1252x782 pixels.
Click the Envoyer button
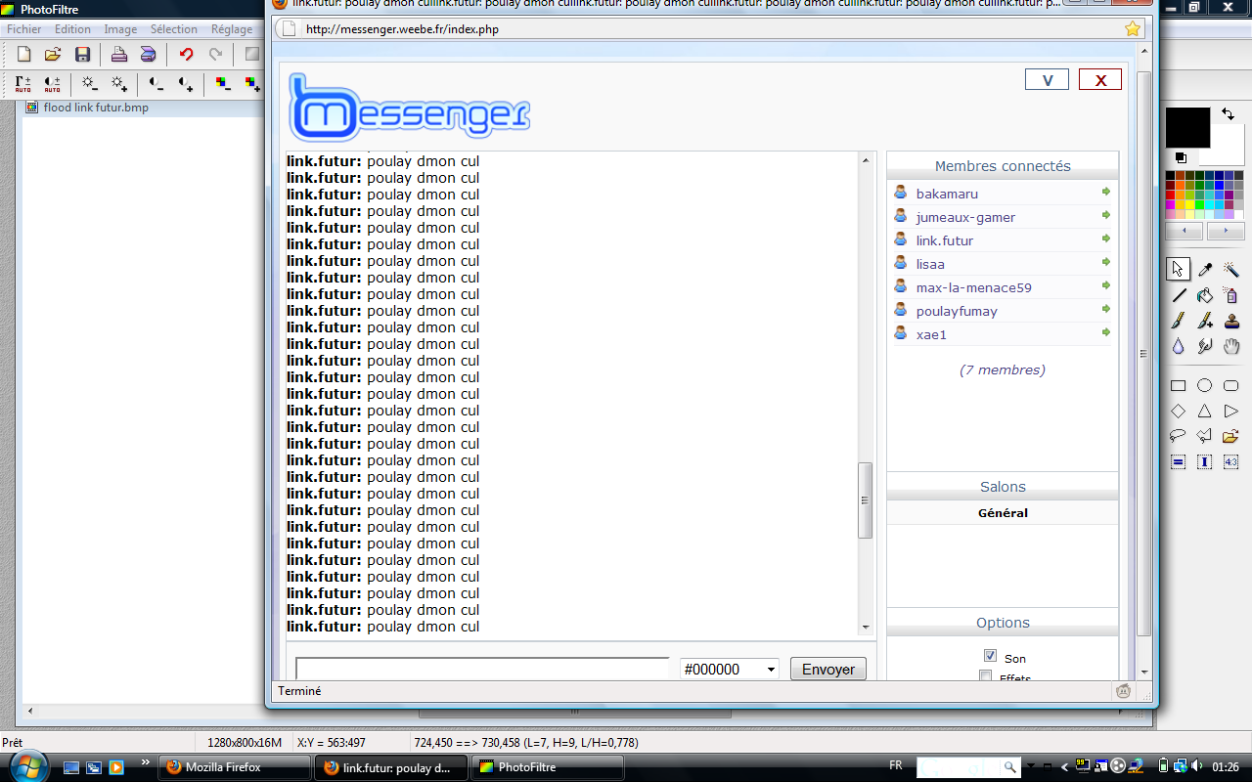pos(828,670)
